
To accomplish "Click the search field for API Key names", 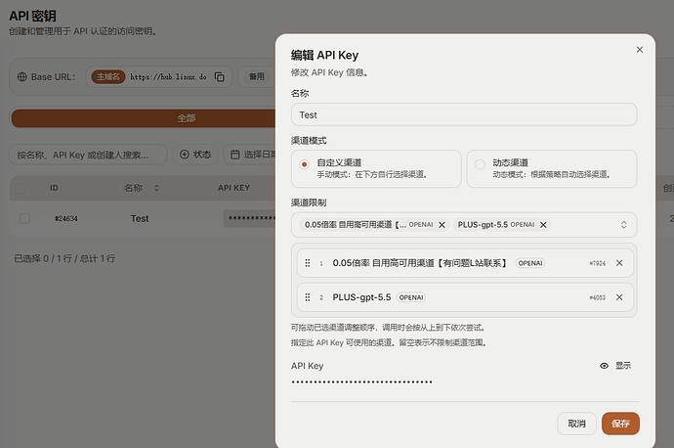I will 88,155.
